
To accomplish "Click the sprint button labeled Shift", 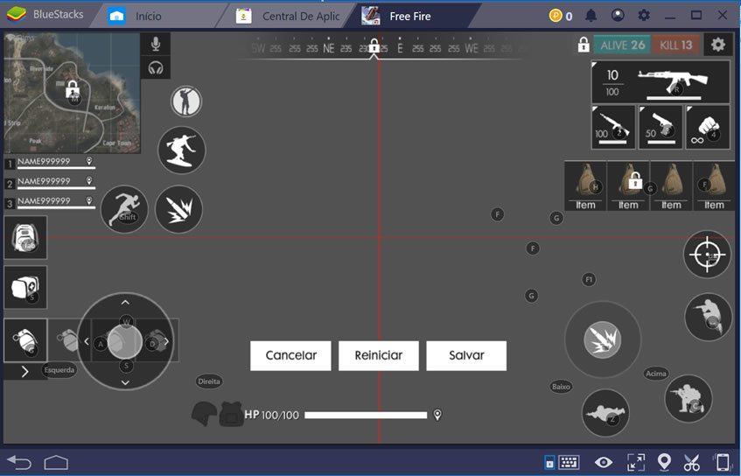I will [x=124, y=208].
